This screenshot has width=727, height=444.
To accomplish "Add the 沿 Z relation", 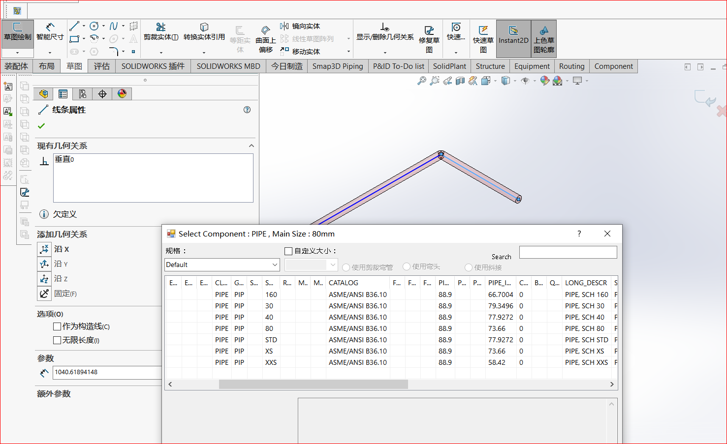I will click(x=44, y=279).
